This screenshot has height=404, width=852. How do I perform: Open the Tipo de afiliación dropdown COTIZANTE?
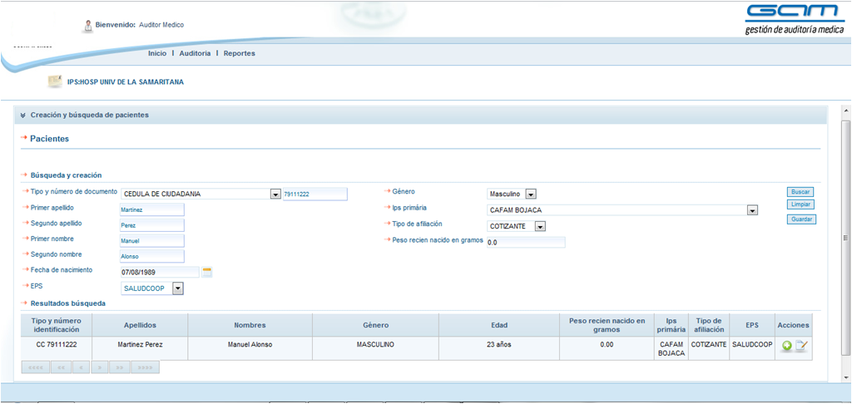click(x=540, y=226)
